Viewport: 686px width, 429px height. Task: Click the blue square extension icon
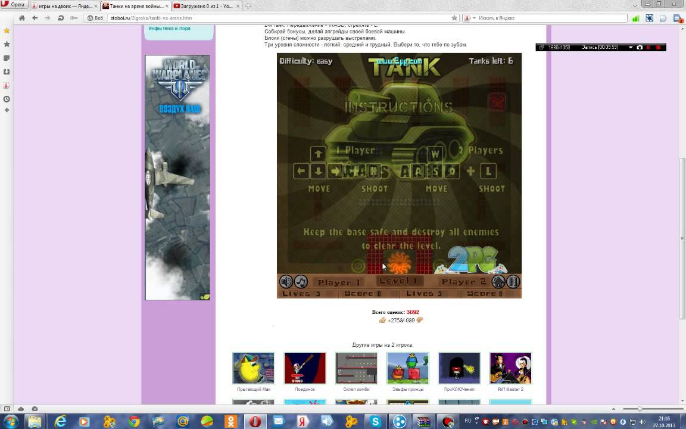pos(649,18)
